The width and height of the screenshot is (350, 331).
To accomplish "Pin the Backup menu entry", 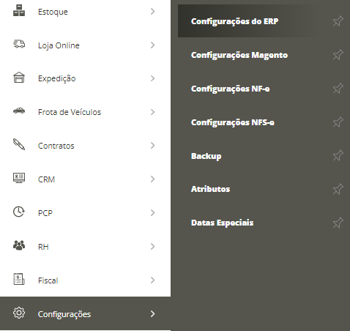I will pos(338,155).
